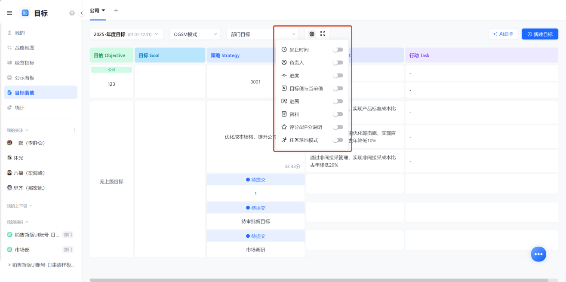Viewport: 566px width, 282px height.
Task: Open the 部门目标 dropdown
Action: point(263,34)
